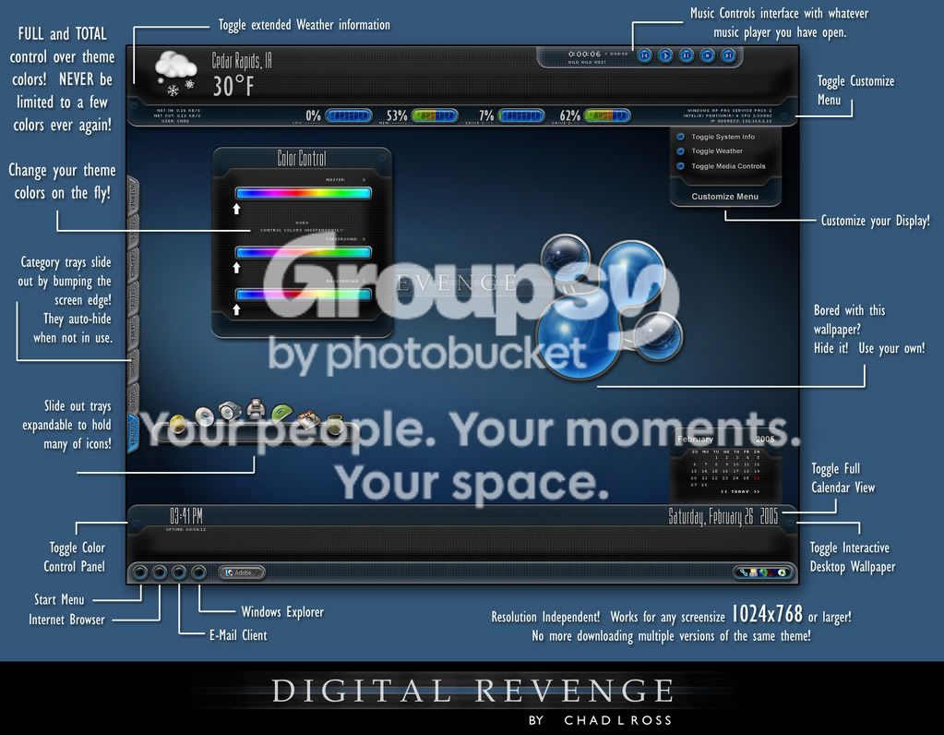Open the Games category tray tab
Screen dimensions: 944x735
coord(132,331)
